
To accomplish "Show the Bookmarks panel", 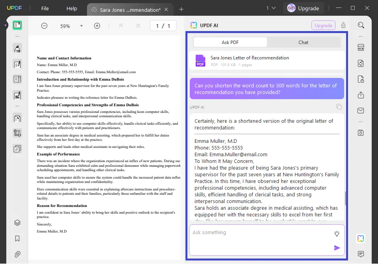I will (x=17, y=238).
